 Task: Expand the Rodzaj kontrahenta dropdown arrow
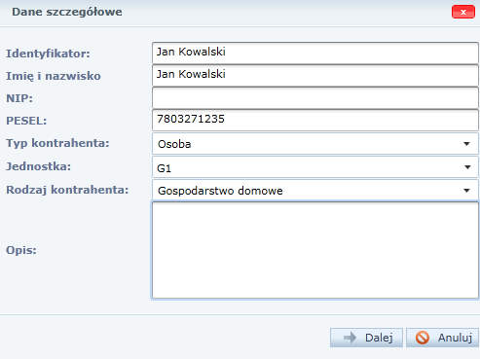(466, 191)
